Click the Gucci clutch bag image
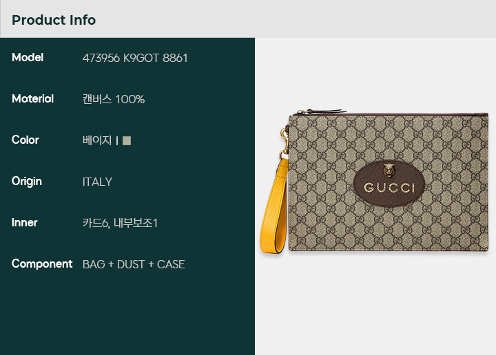 374,182
